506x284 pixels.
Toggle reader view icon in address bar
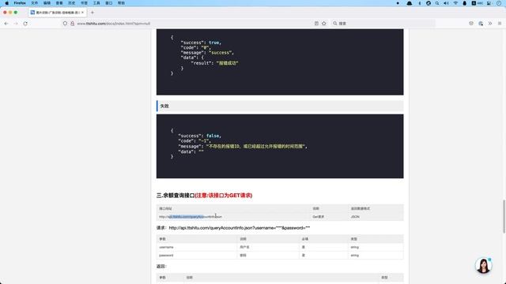316,24
